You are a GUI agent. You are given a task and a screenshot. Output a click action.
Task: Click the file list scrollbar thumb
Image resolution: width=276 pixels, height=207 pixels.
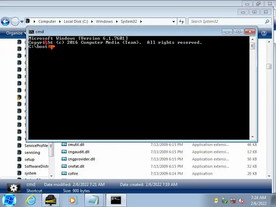tap(269, 66)
